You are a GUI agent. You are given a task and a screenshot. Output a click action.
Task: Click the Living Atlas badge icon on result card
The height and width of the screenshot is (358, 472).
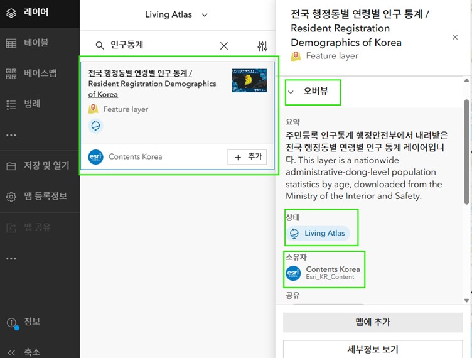pos(96,126)
